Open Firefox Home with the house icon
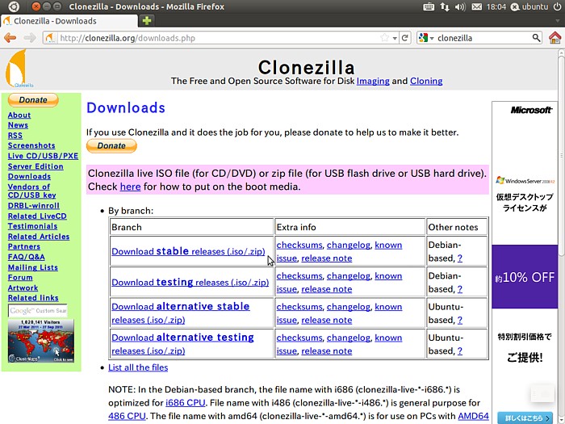 click(555, 38)
